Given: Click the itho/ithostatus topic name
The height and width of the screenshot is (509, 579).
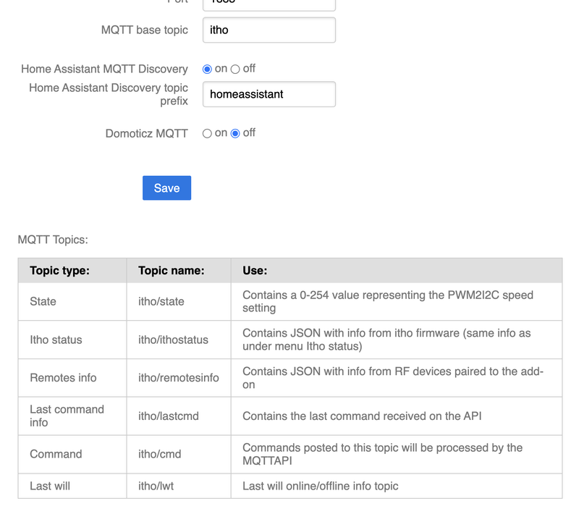Looking at the screenshot, I should click(x=173, y=340).
